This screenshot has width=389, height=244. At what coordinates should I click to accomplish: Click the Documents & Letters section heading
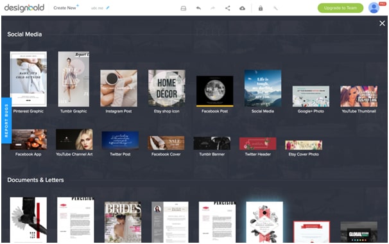pos(35,180)
